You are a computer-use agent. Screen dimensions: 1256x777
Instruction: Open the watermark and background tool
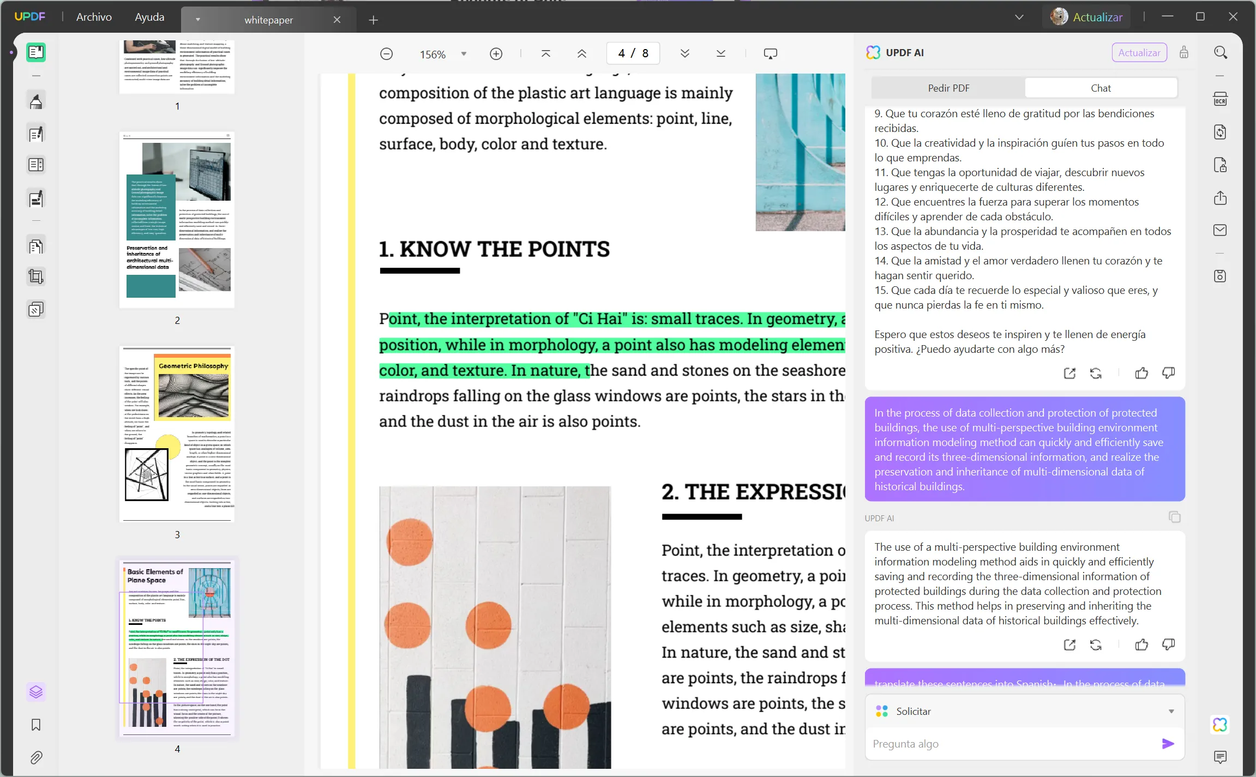click(x=36, y=310)
